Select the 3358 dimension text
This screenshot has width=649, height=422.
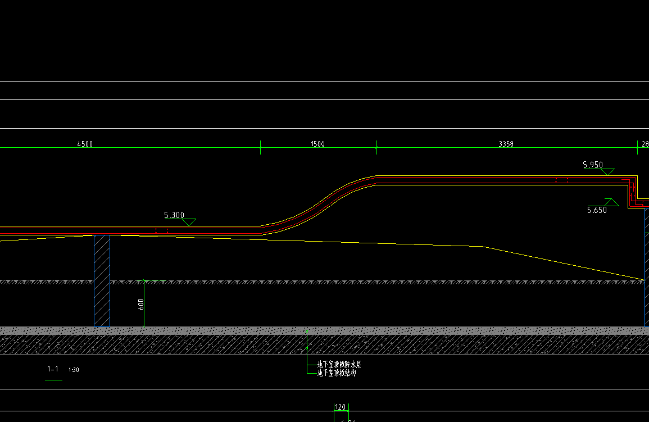(x=506, y=143)
